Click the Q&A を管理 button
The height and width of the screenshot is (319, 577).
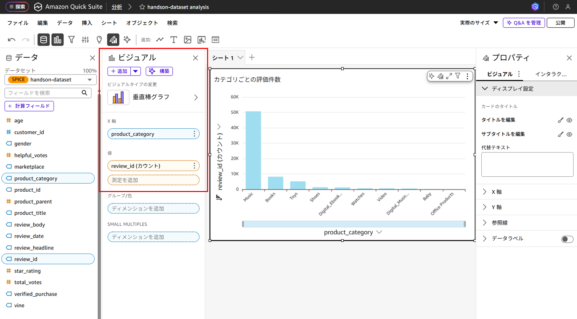524,23
